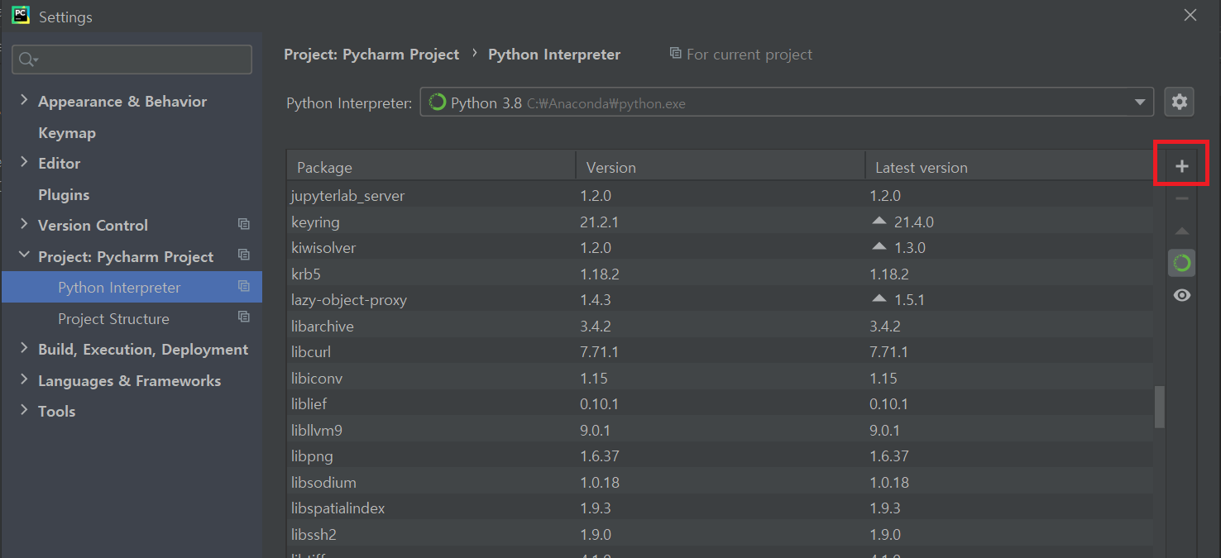Sort by Package column header

tap(431, 166)
